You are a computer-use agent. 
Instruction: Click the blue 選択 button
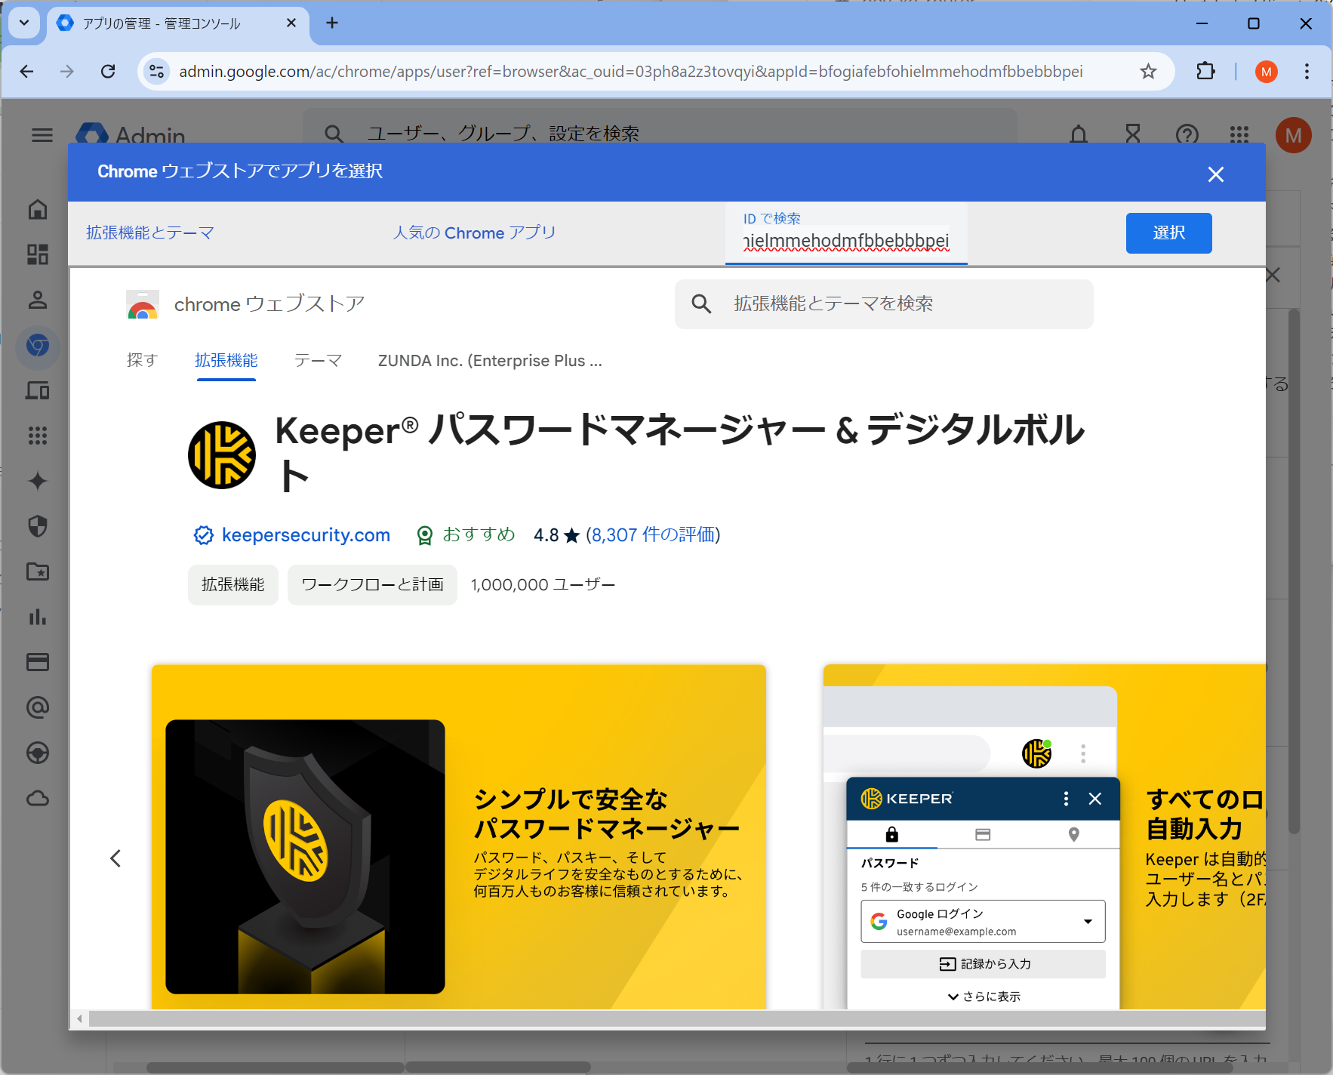(1168, 233)
